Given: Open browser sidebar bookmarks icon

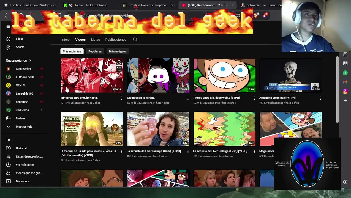Looking at the screenshot, I should click(345, 54).
